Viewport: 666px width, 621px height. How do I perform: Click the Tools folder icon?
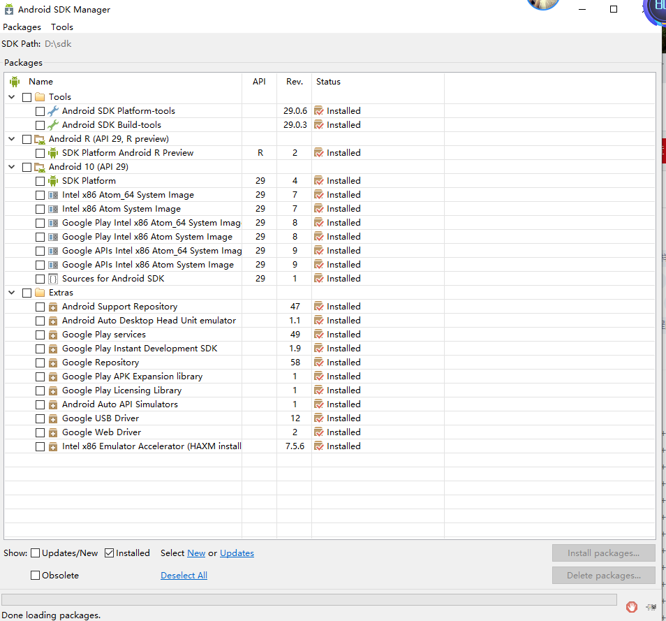(x=40, y=97)
